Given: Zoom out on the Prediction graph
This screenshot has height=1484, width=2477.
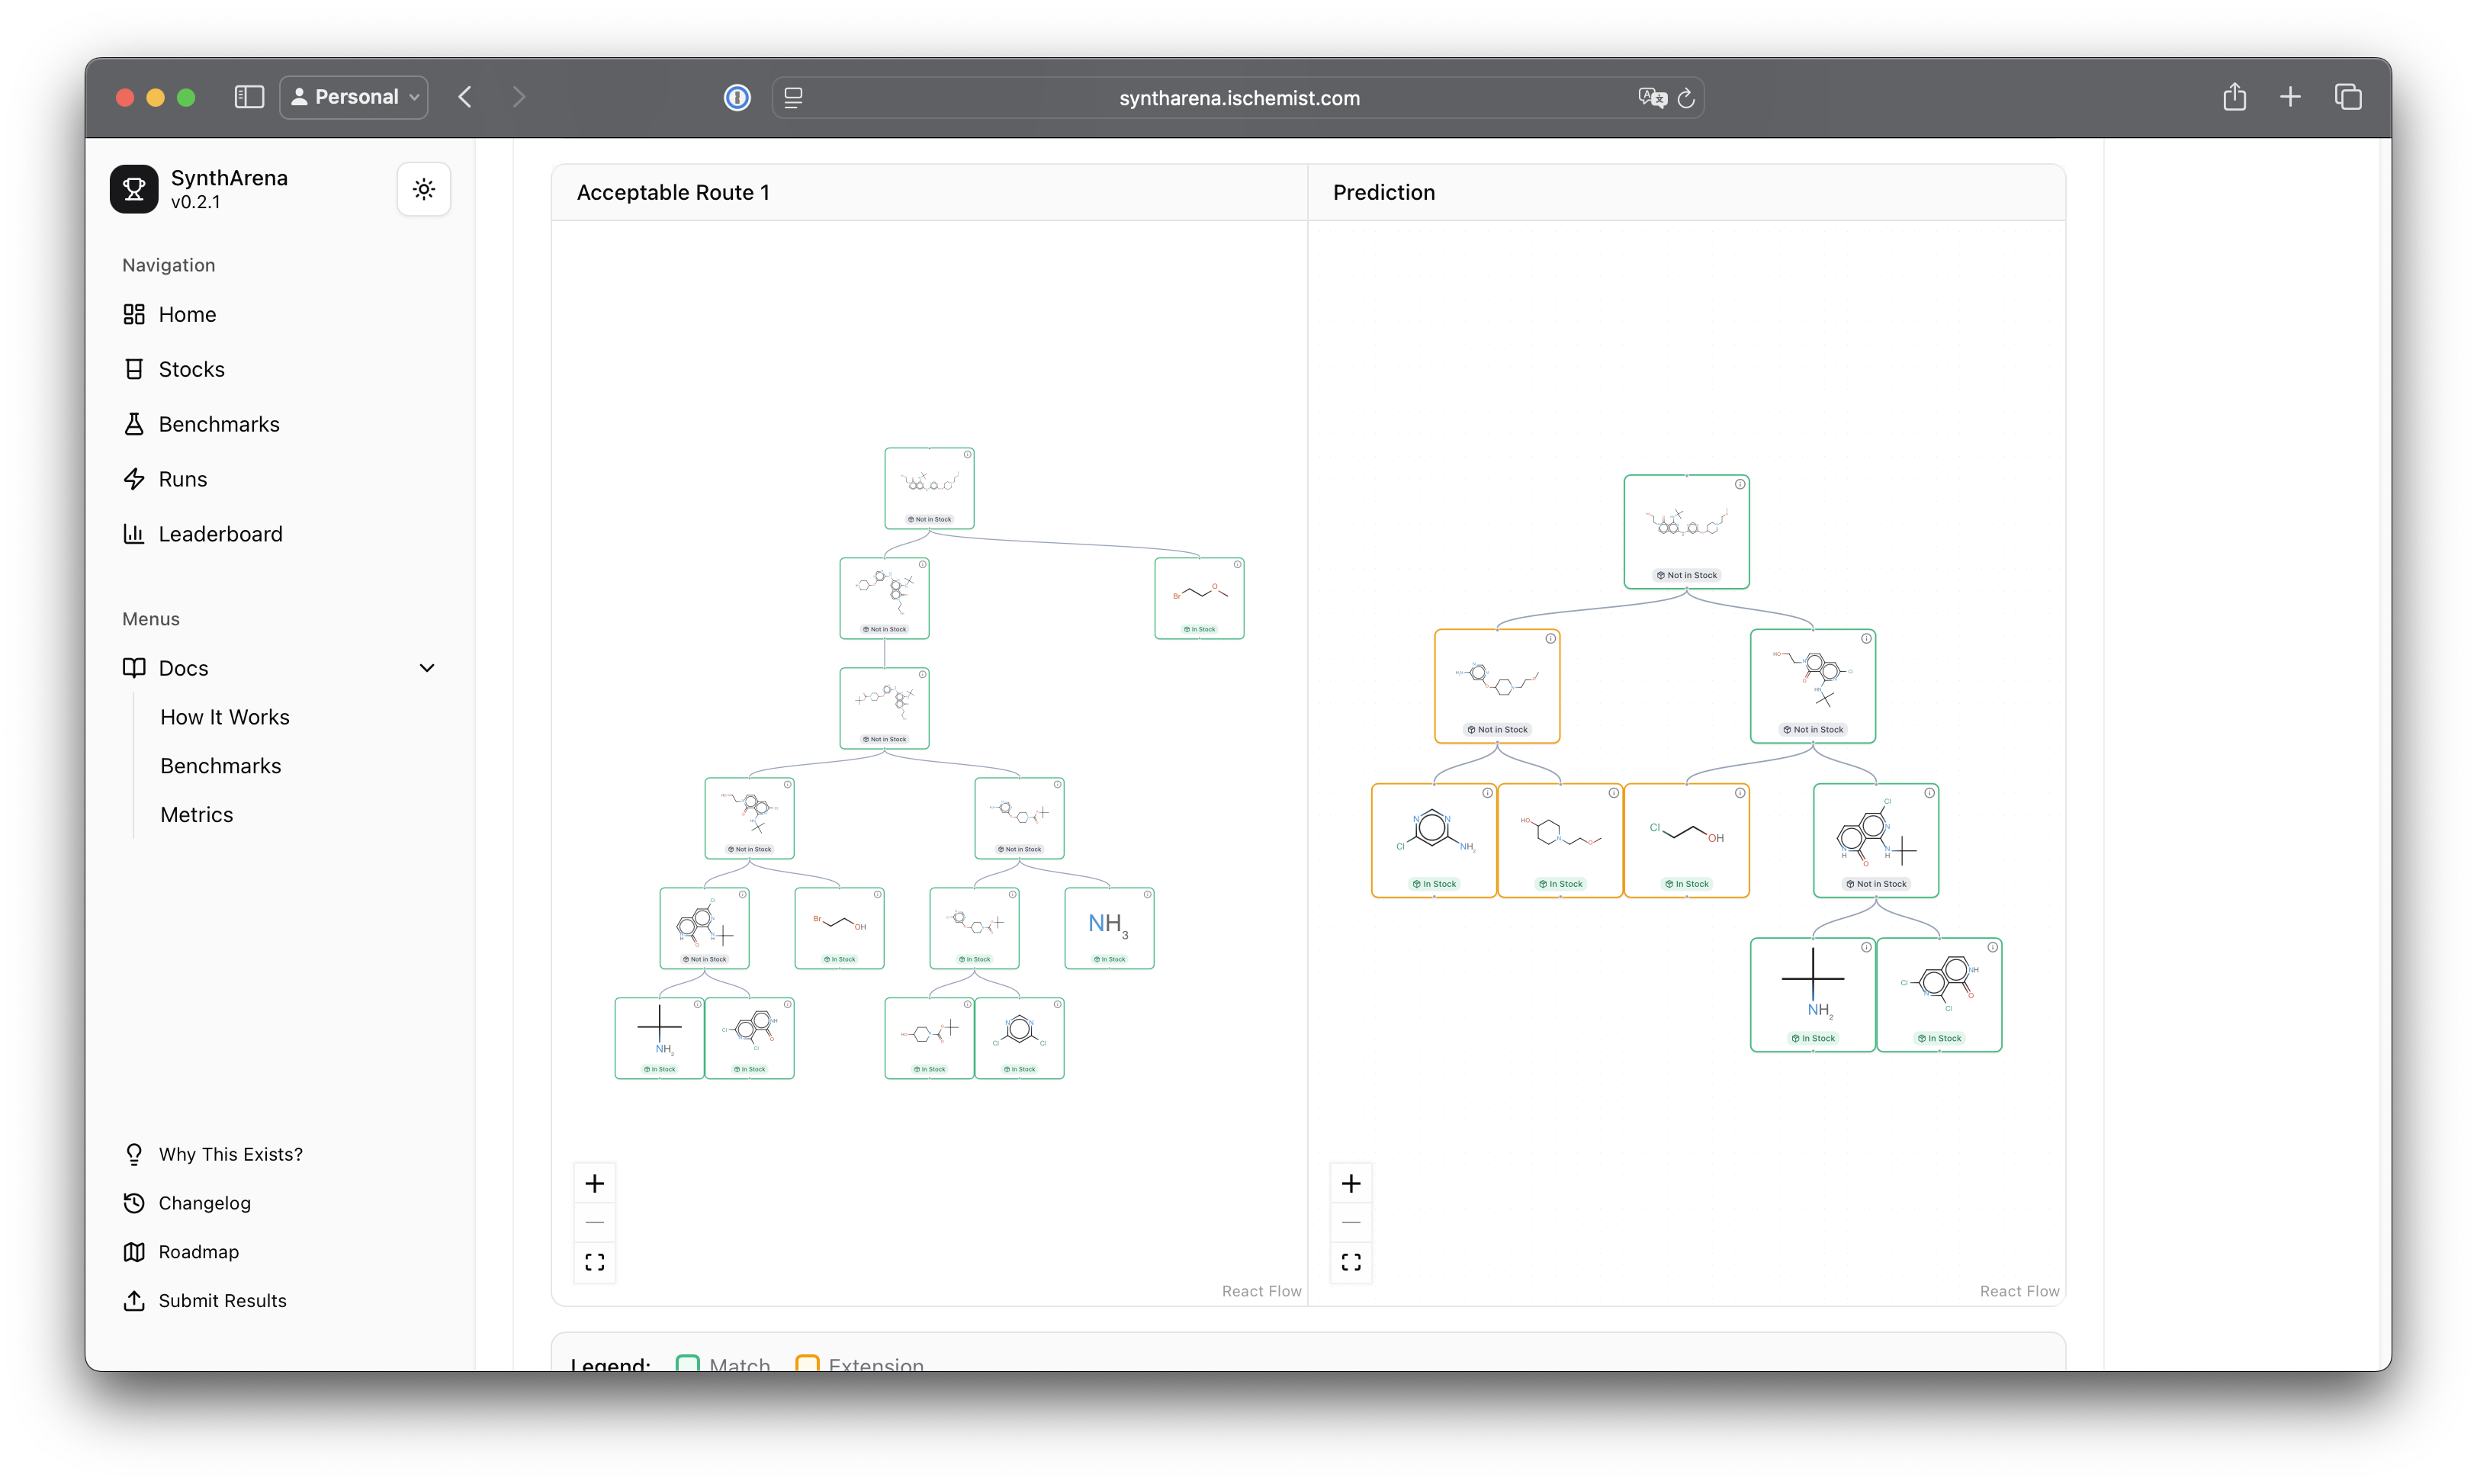Looking at the screenshot, I should pyautogui.click(x=1351, y=1222).
